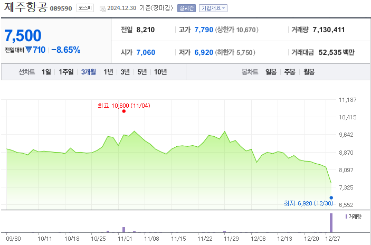Viewport: 371px width, 245px height.
Task: Click the 전일 8,210 value
Action: [146, 30]
